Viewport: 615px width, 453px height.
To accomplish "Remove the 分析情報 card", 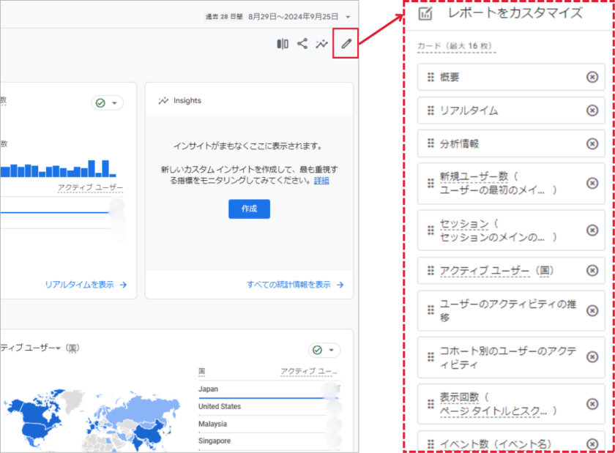I will coord(592,143).
